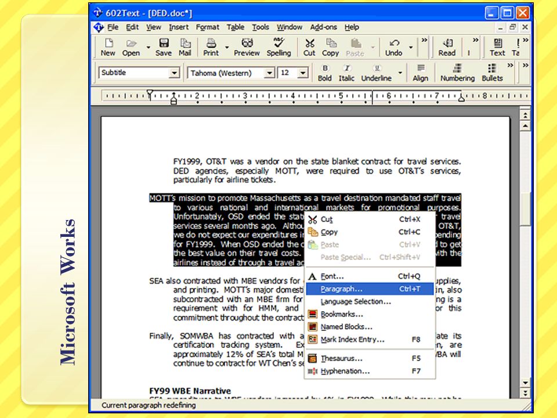This screenshot has height=418, width=557.
Task: Open the View menu
Action: click(x=153, y=27)
